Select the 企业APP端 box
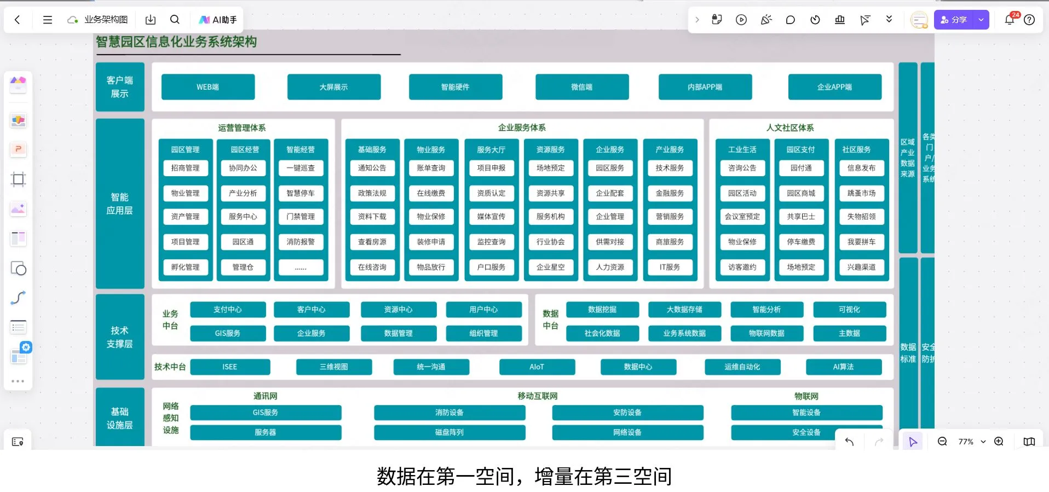 point(835,87)
